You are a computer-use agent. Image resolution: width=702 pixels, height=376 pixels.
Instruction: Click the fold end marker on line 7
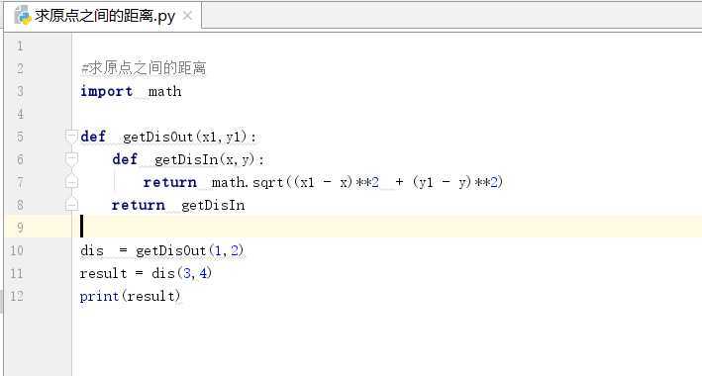71,182
